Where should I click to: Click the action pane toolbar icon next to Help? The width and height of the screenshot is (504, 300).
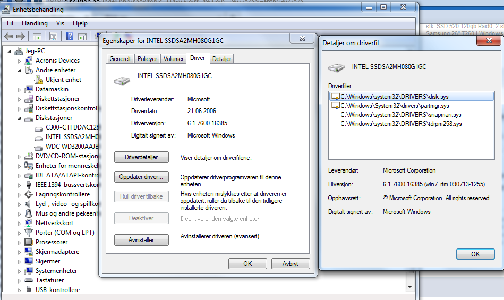click(82, 37)
